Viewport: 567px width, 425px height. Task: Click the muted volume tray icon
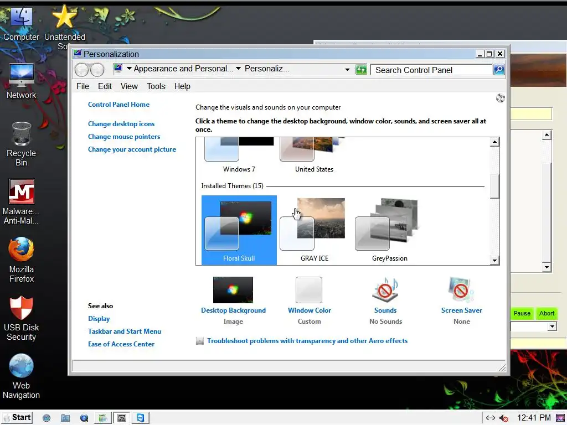click(x=504, y=418)
